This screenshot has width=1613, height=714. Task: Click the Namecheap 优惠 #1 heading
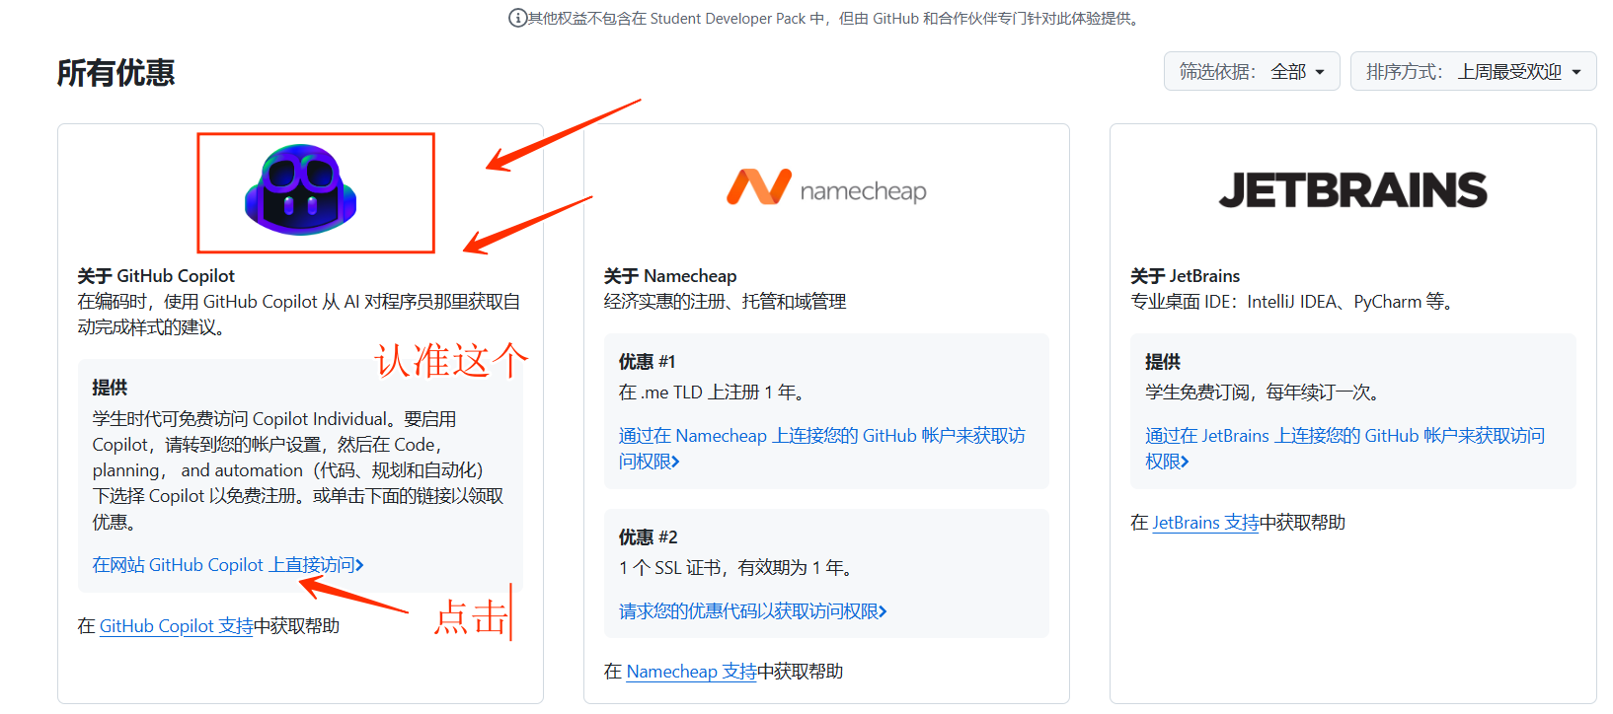coord(647,362)
